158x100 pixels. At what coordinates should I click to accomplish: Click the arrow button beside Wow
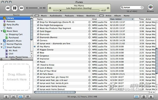pyautogui.click(x=89, y=53)
